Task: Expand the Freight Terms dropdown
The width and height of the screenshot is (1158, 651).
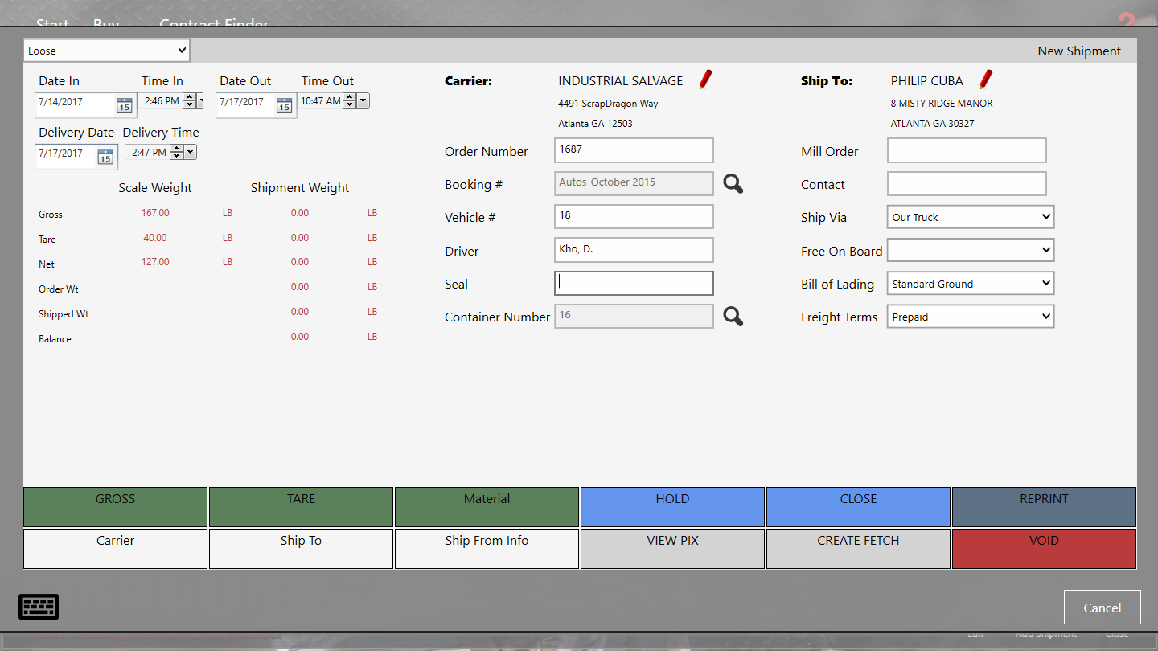Action: (x=971, y=317)
